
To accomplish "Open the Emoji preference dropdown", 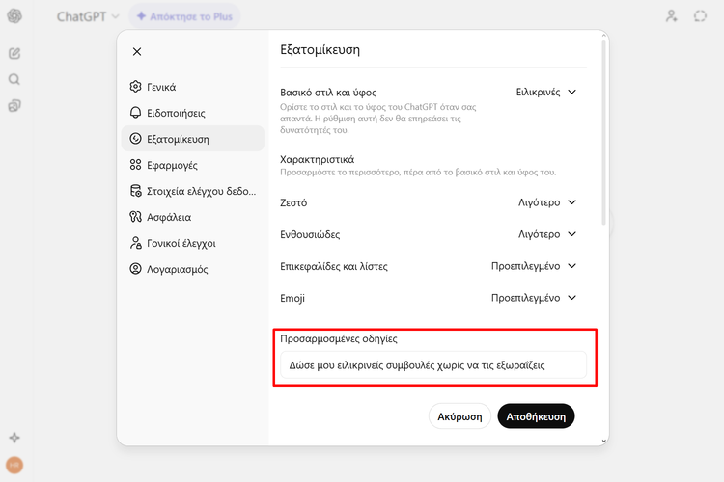I will click(x=534, y=298).
